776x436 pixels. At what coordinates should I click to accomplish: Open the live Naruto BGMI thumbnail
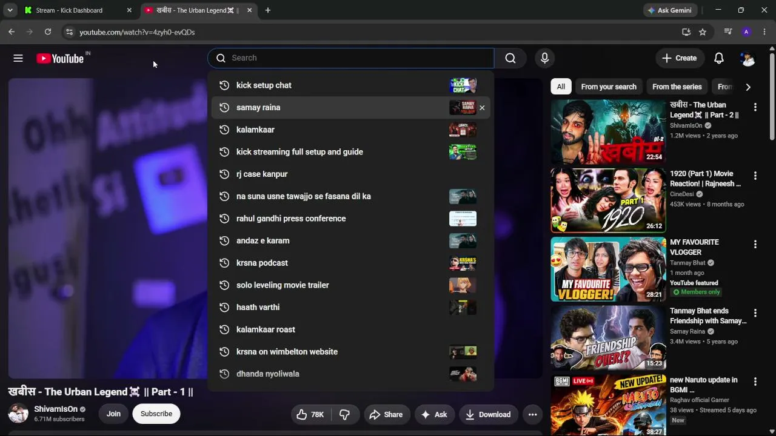[x=608, y=405]
